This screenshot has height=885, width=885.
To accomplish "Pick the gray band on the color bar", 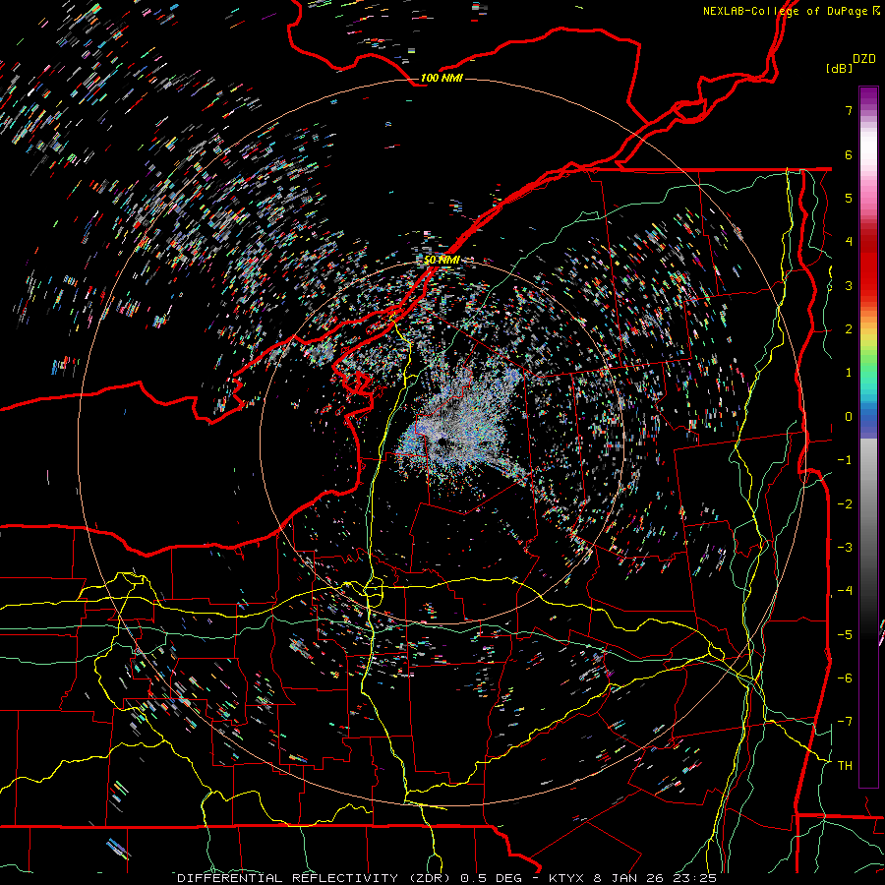I will coord(868,497).
